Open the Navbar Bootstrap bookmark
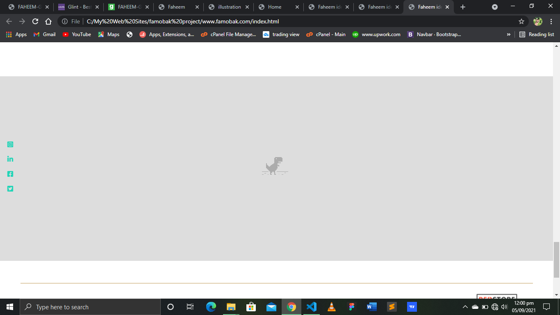Viewport: 560px width, 315px height. point(434,34)
